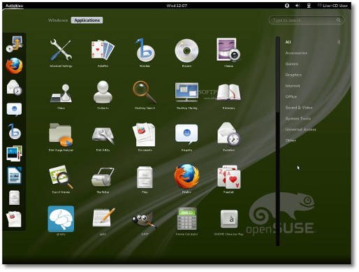The width and height of the screenshot is (359, 272).
Task: Select the Internet category
Action: pos(293,86)
